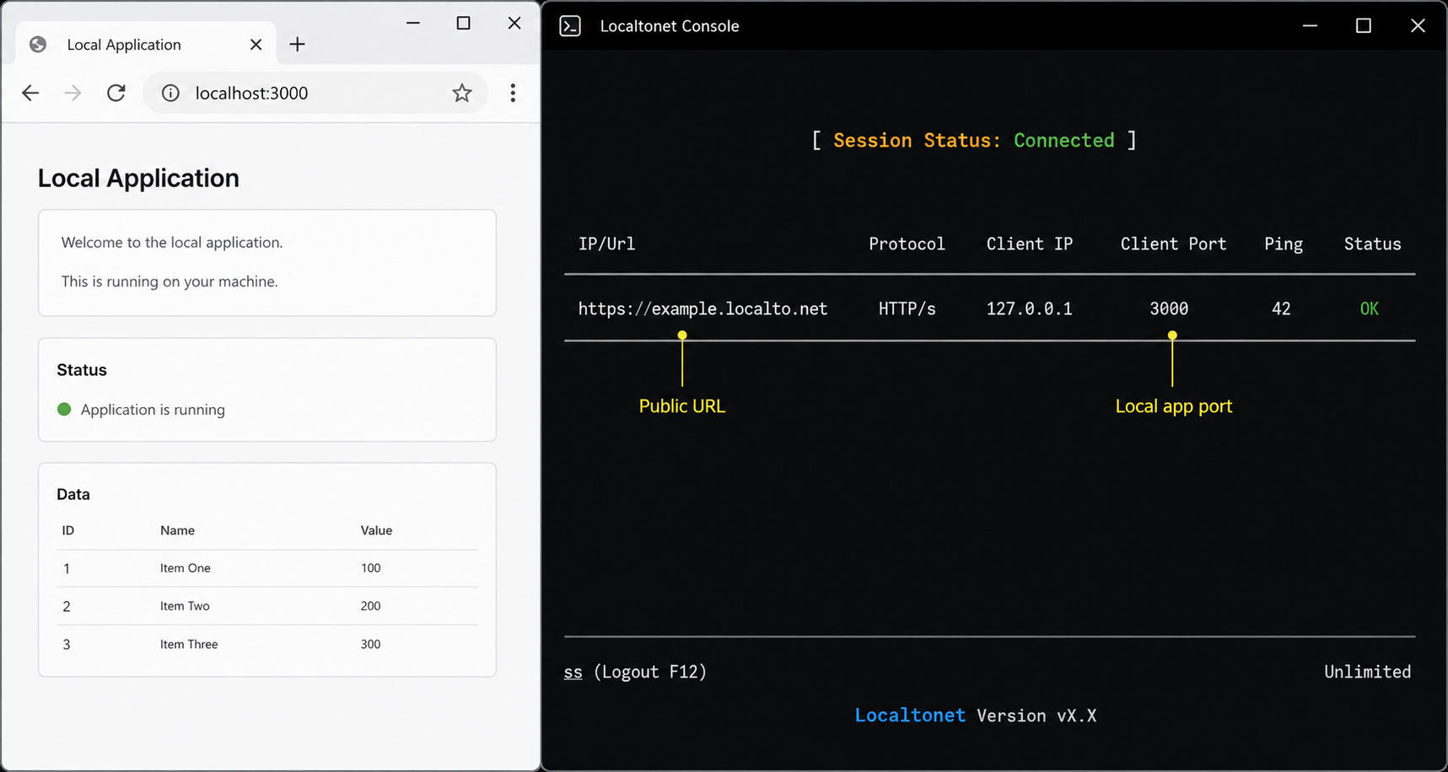Click the green OK status value

tap(1370, 309)
